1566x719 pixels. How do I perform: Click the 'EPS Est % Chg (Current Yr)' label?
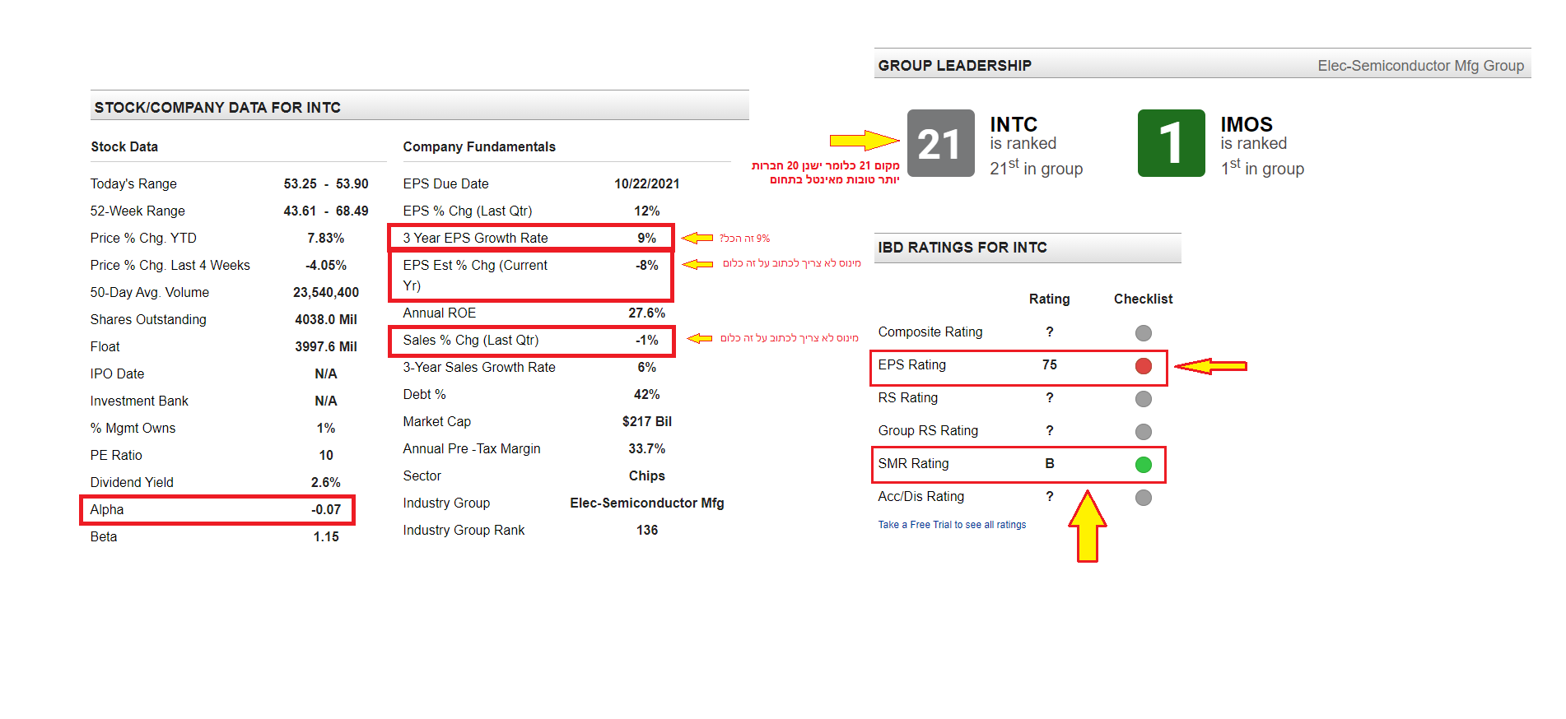[x=475, y=275]
